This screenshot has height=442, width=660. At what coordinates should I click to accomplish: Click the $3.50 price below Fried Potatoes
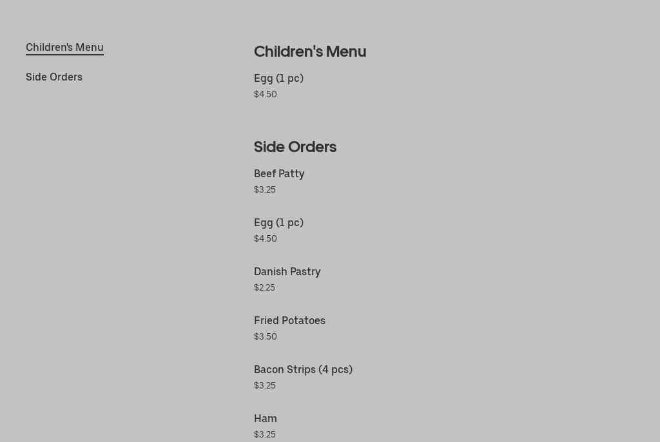[265, 336]
